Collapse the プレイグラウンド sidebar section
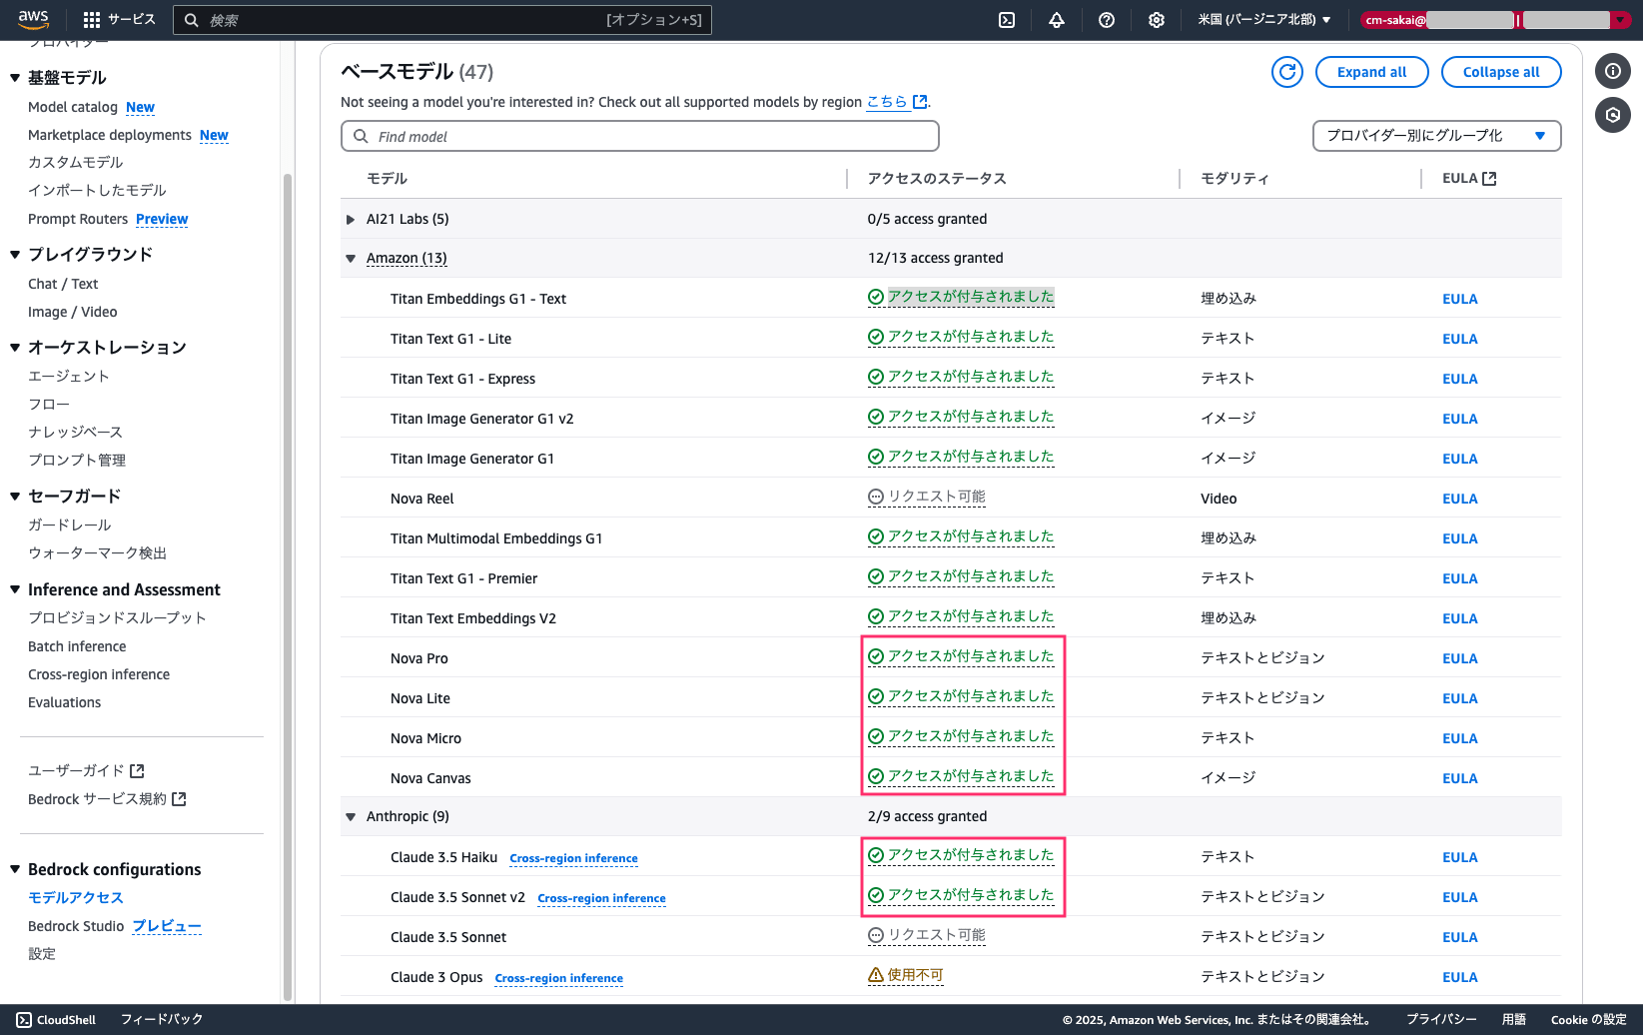 pos(15,255)
